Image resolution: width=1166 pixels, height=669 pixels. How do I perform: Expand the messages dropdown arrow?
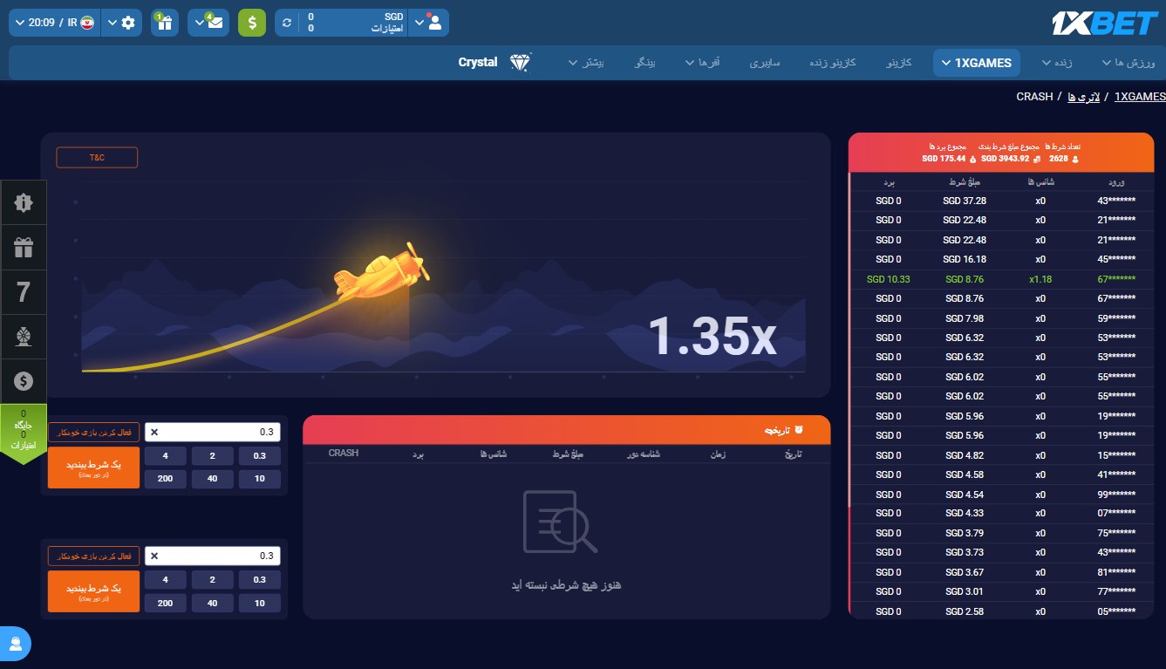pyautogui.click(x=199, y=23)
